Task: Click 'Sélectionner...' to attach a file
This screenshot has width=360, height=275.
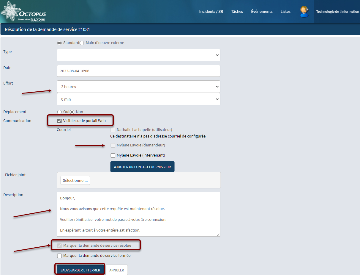Action: pyautogui.click(x=75, y=180)
